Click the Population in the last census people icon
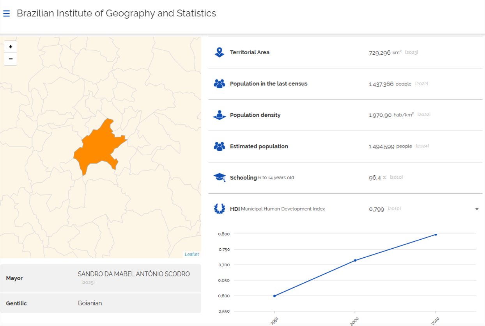The image size is (485, 326). click(219, 84)
